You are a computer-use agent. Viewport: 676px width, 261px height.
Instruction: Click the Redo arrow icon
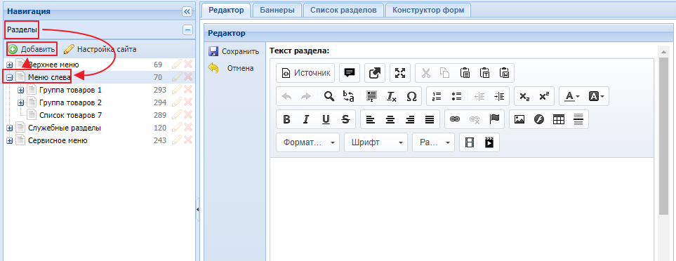tap(305, 97)
